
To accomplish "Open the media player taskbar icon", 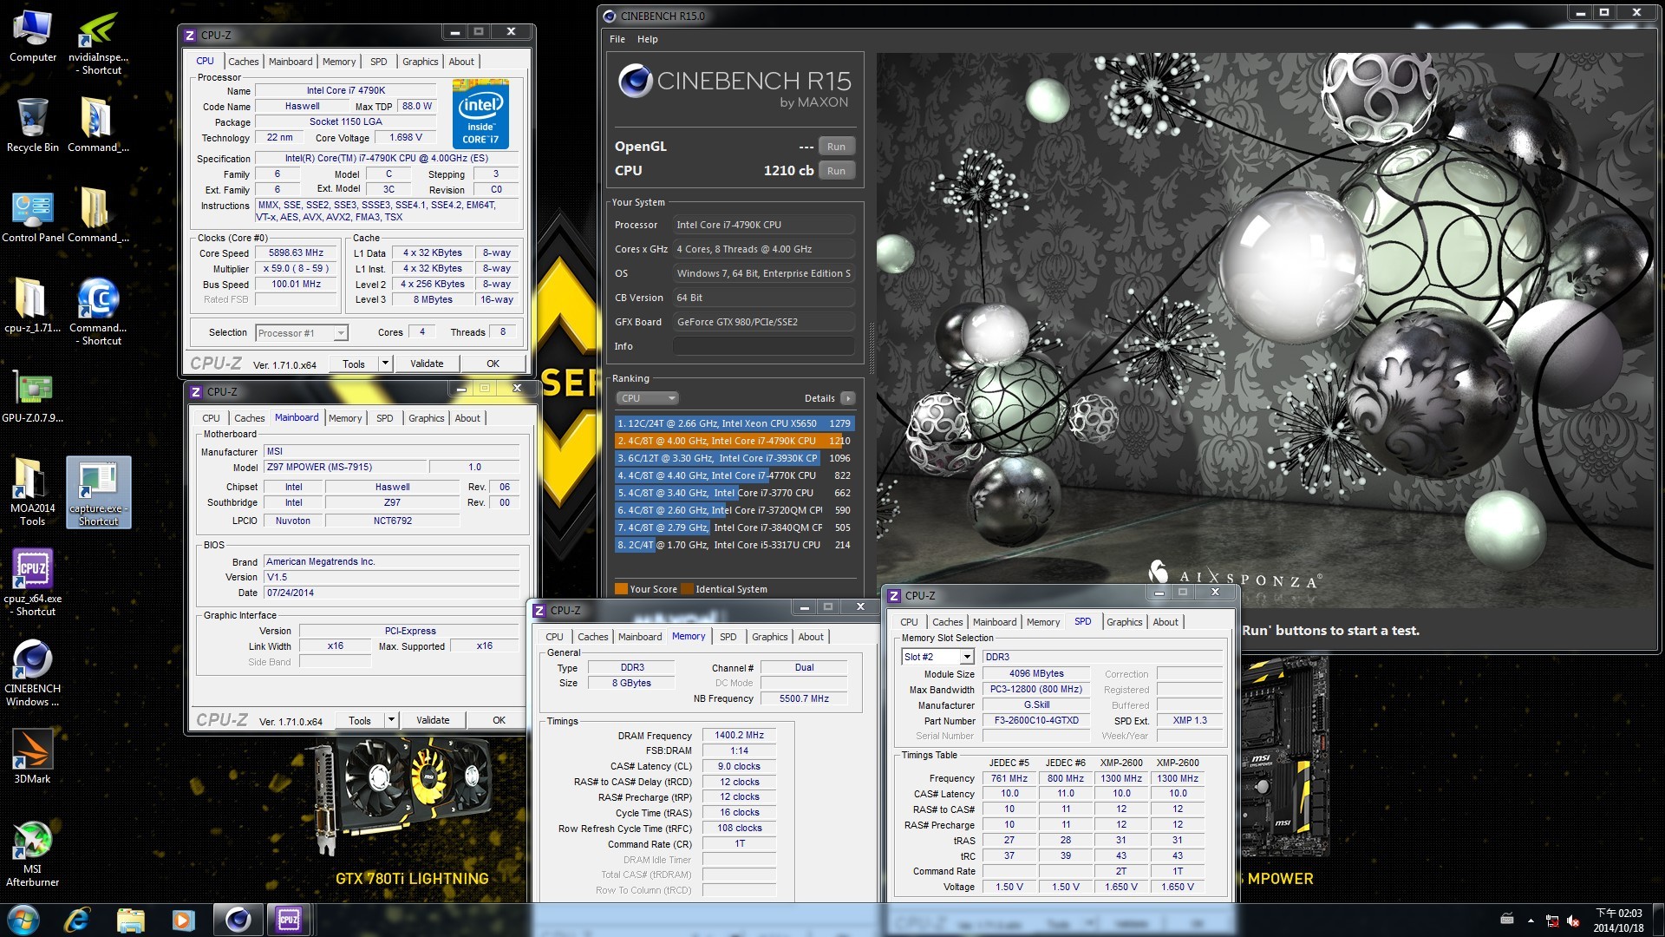I will pos(183,920).
